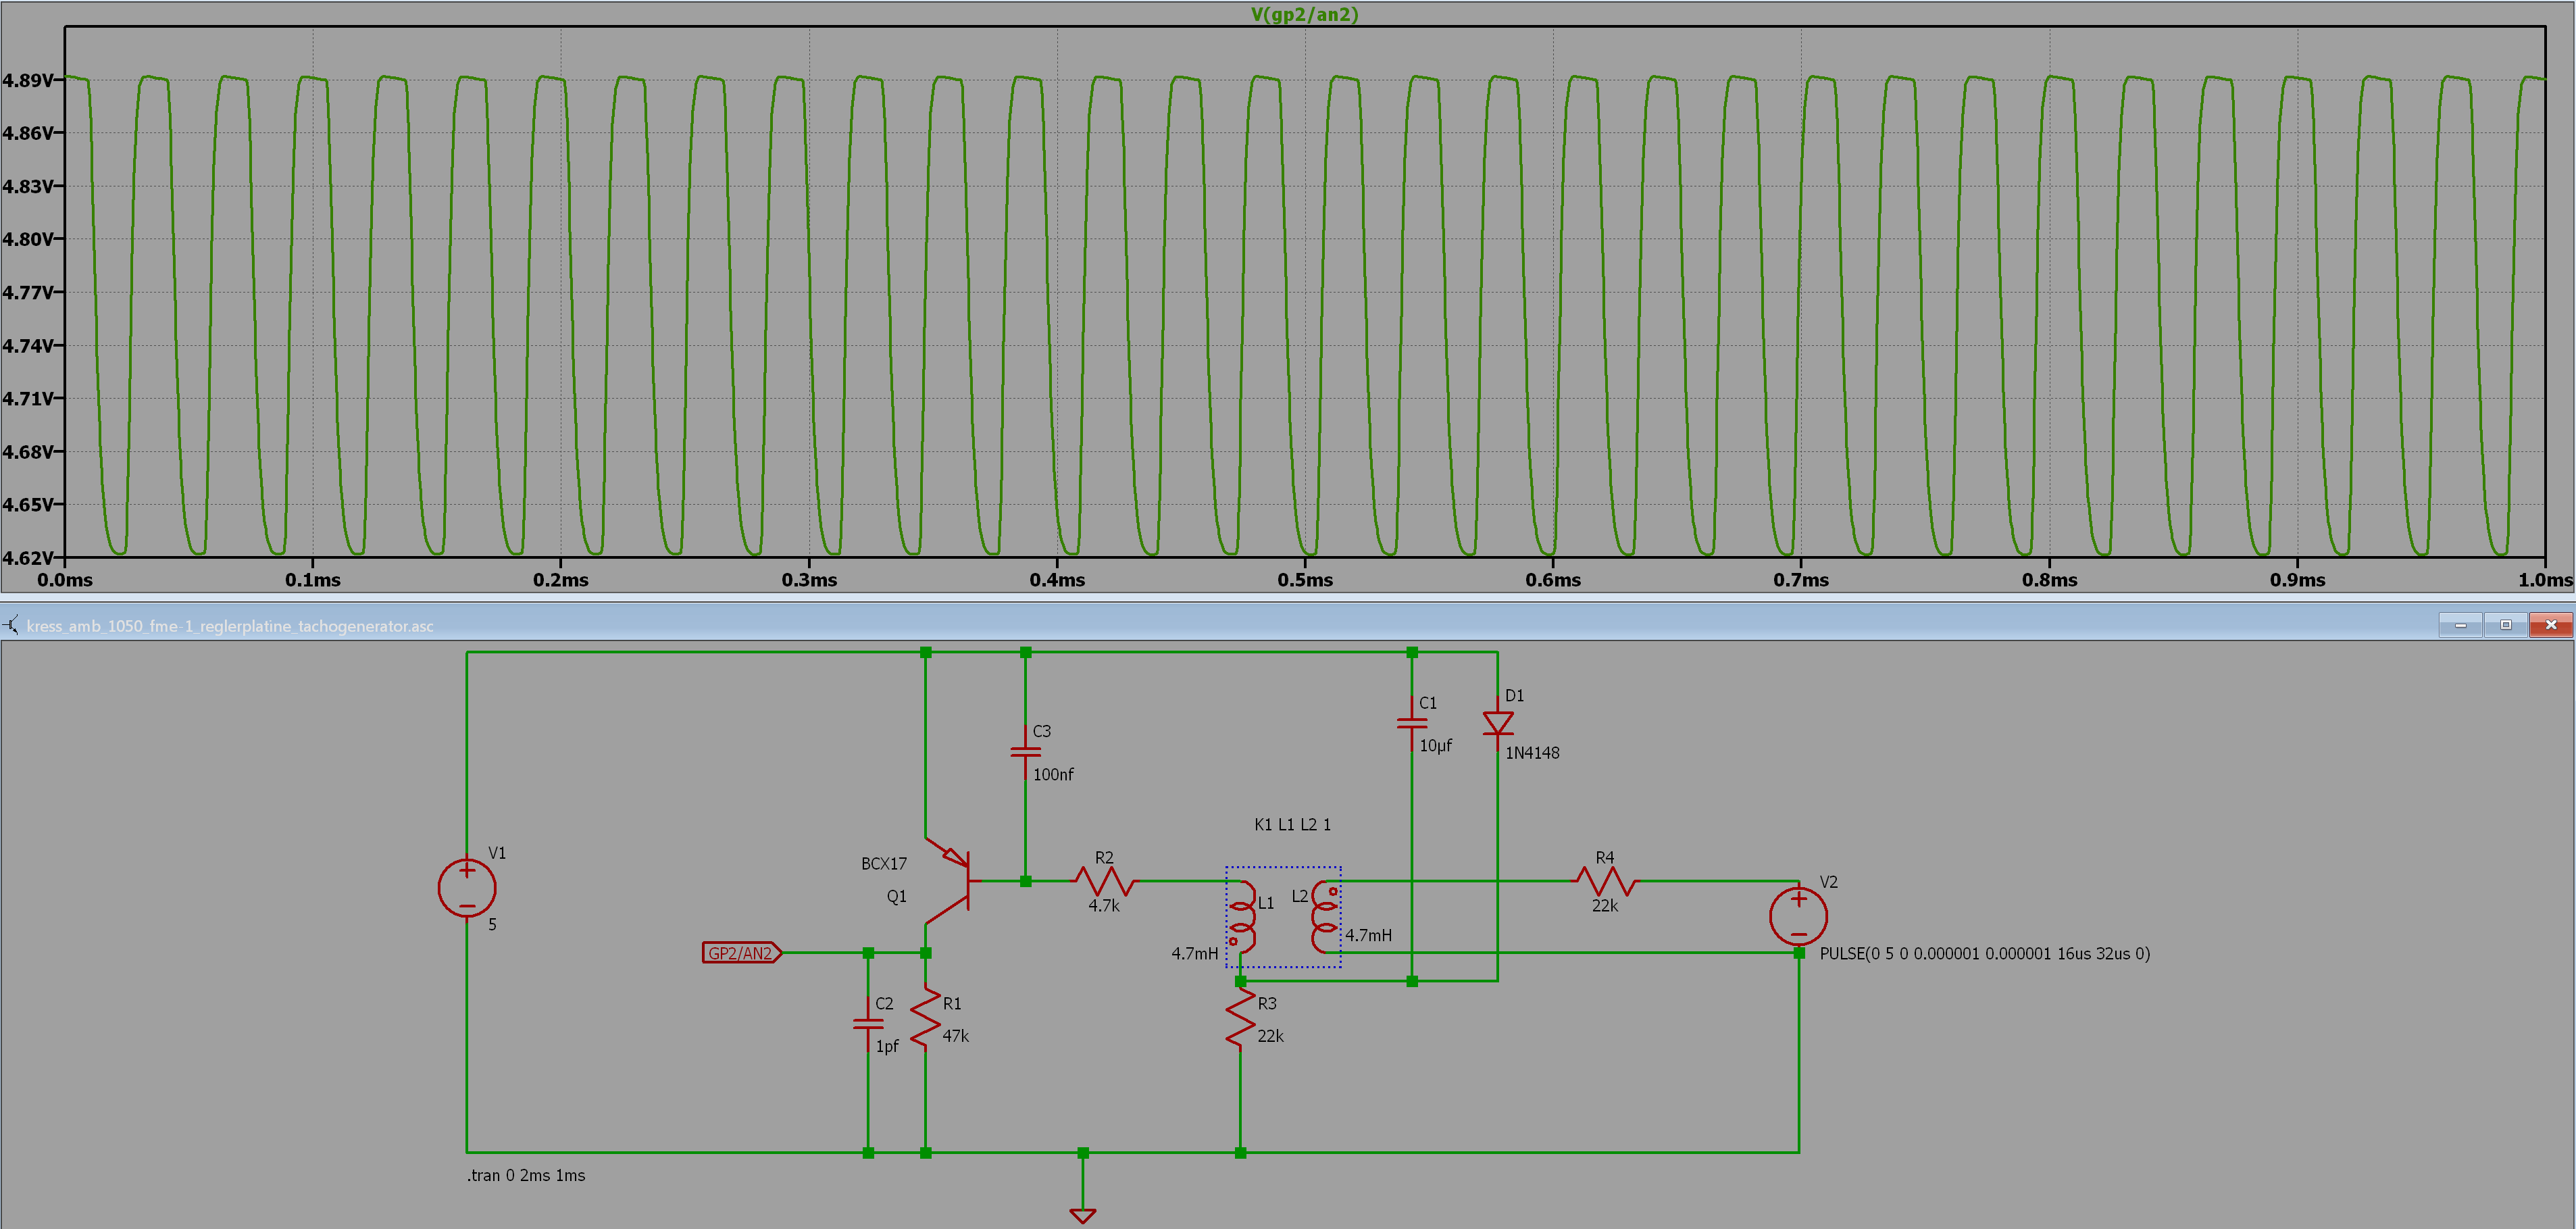Click the .tran 0 2ms 1ms directive

(526, 1175)
